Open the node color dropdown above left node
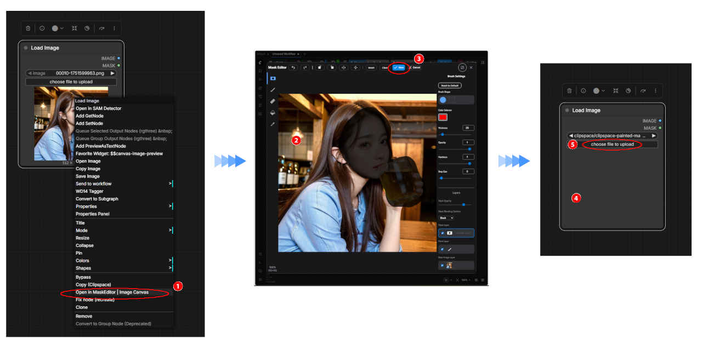The width and height of the screenshot is (702, 345). point(58,28)
